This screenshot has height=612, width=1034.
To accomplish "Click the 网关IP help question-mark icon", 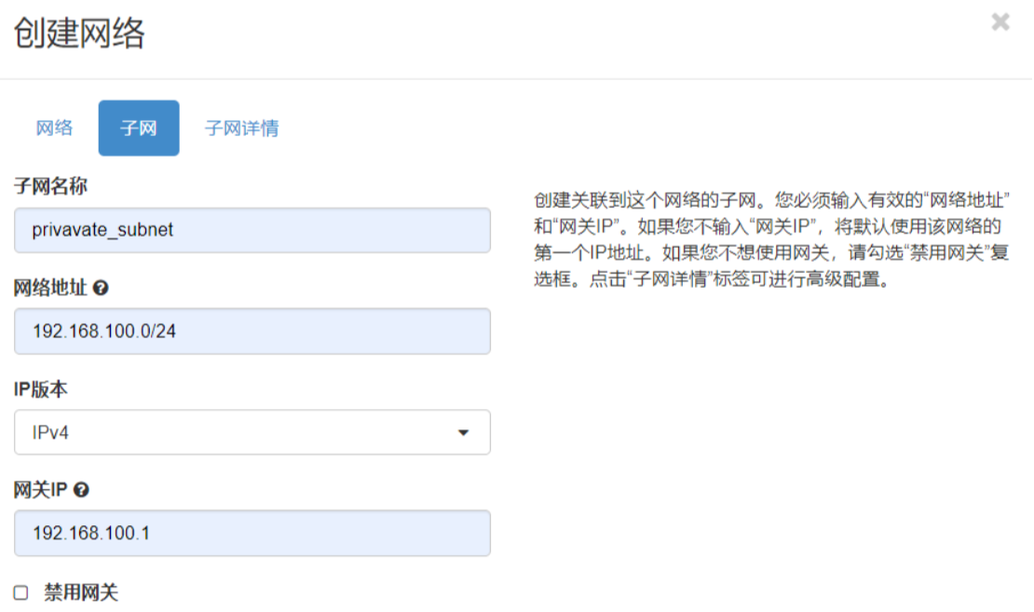I will coord(81,490).
